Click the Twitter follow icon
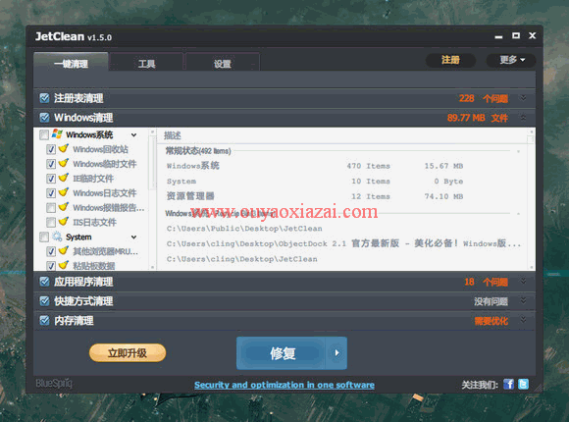 pos(523,384)
